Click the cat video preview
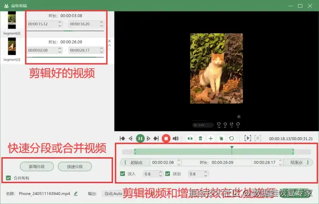 click(216, 68)
